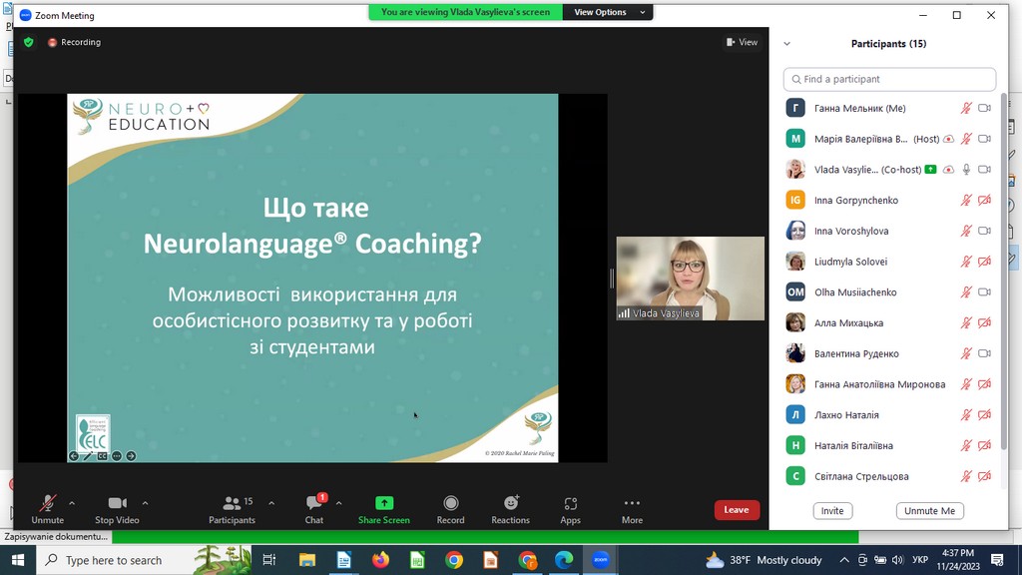Image resolution: width=1022 pixels, height=575 pixels.
Task: Click the forward arrow on the slide controls
Action: point(131,455)
